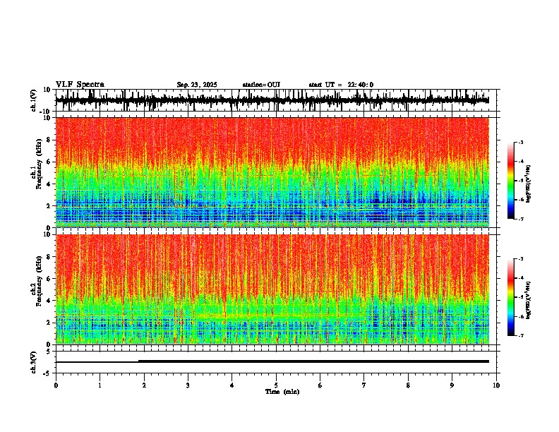559x432 pixels.
Task: Click the '-3' tick on ch.1 color bar
Action: (x=521, y=143)
